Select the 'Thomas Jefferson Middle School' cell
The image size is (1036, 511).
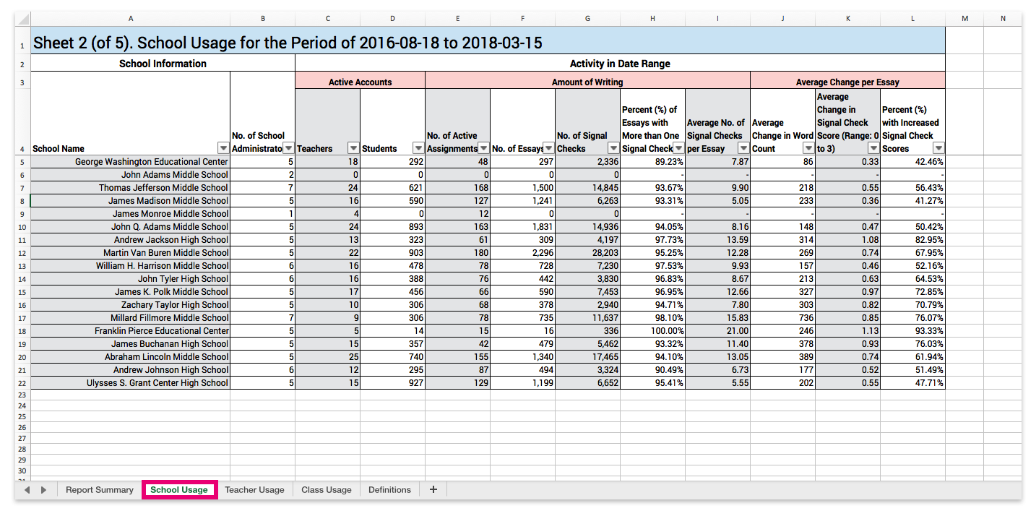(x=131, y=188)
